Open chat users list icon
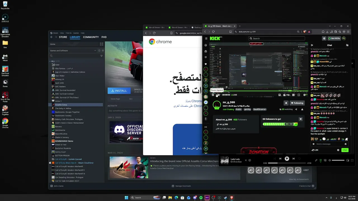The image size is (358, 201). 347,45
